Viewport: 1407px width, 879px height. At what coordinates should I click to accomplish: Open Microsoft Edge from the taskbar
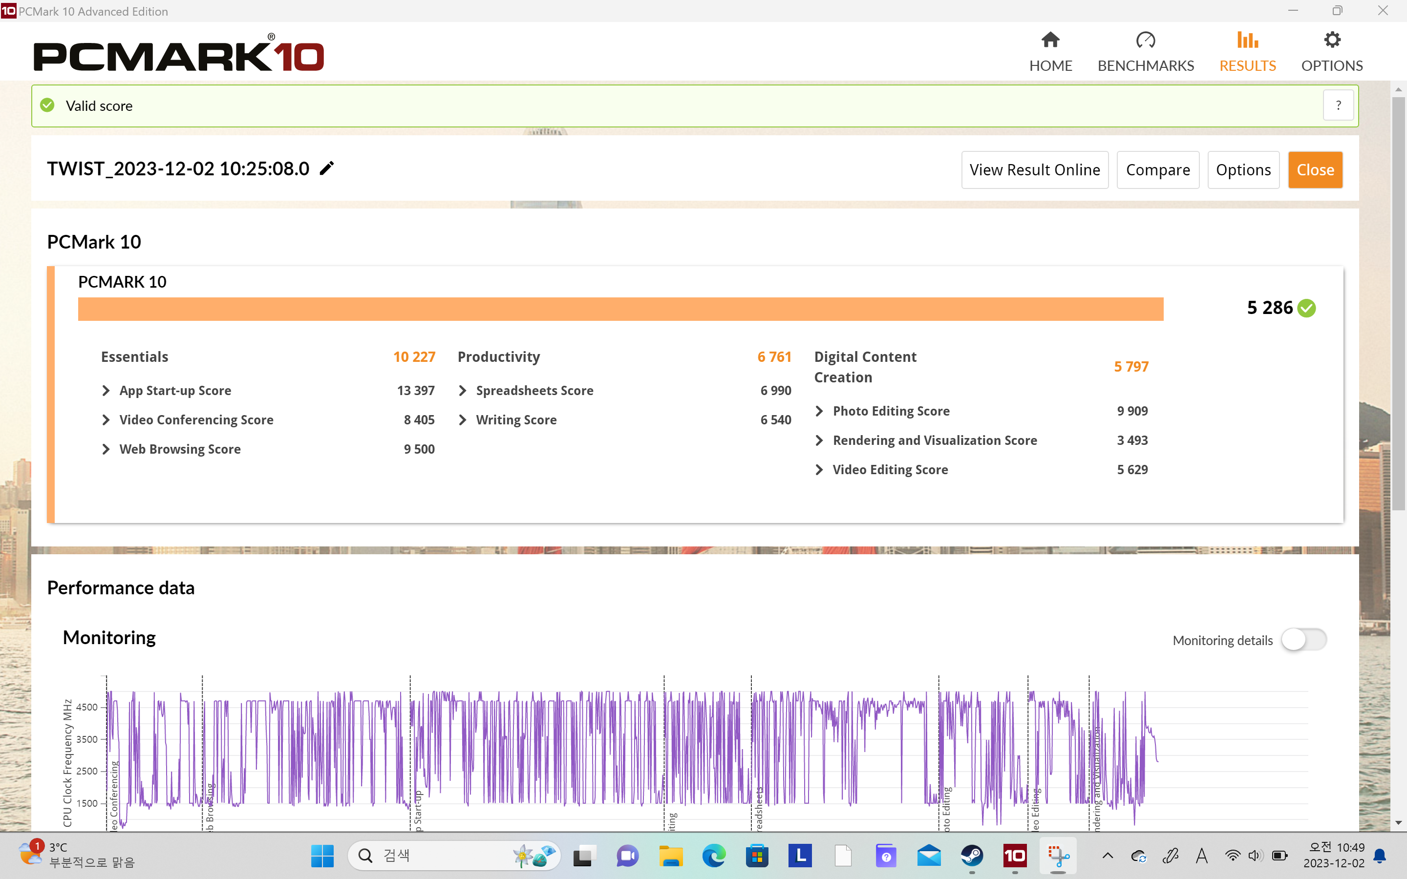point(714,856)
